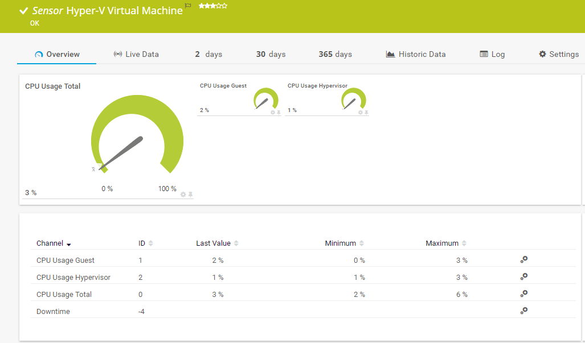The width and height of the screenshot is (585, 343).
Task: Click the priority flag icon beside sensor title
Action: [x=188, y=6]
